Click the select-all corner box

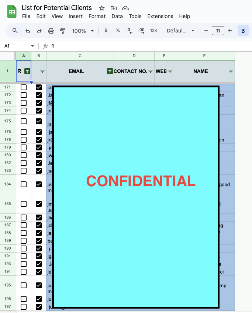[8, 56]
